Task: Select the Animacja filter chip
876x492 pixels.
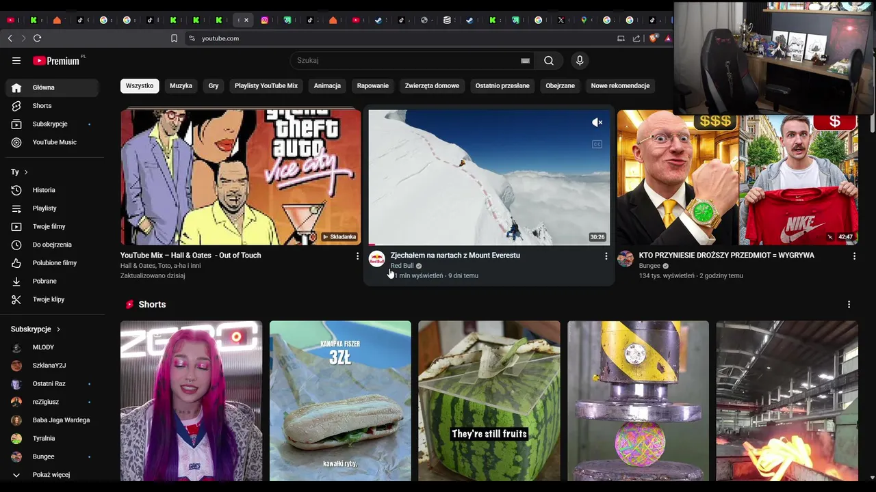Action: (x=327, y=86)
